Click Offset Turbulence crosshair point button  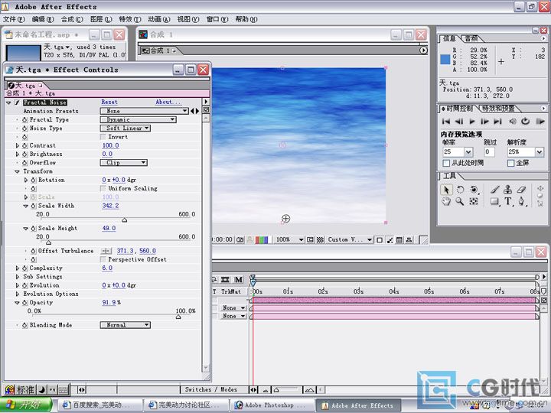[x=106, y=251]
